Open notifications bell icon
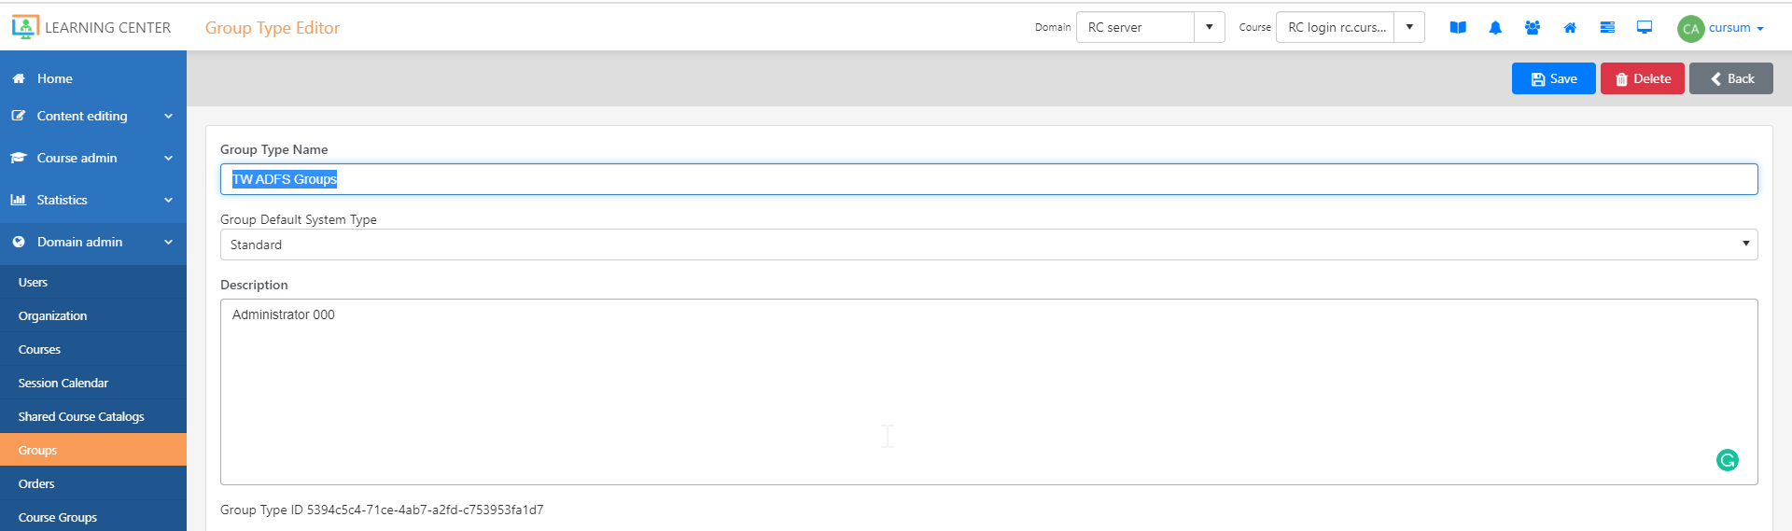The width and height of the screenshot is (1792, 531). click(x=1495, y=28)
